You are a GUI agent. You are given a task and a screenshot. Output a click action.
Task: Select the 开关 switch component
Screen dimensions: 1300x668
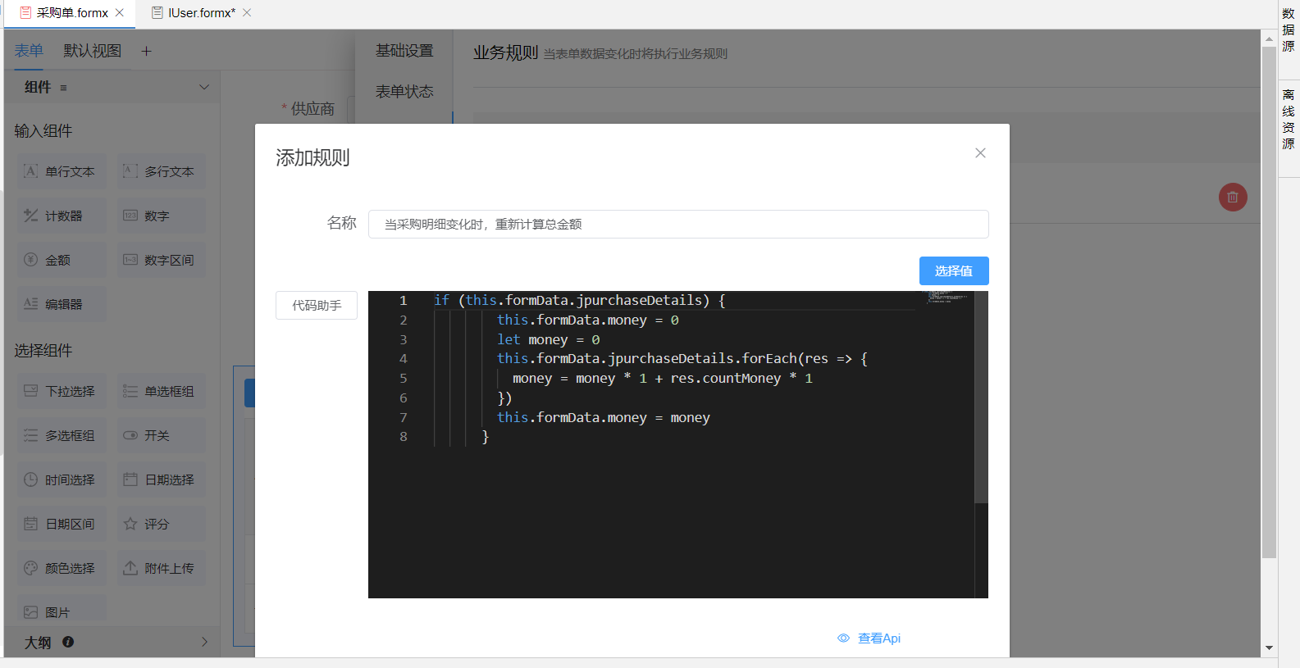(161, 436)
